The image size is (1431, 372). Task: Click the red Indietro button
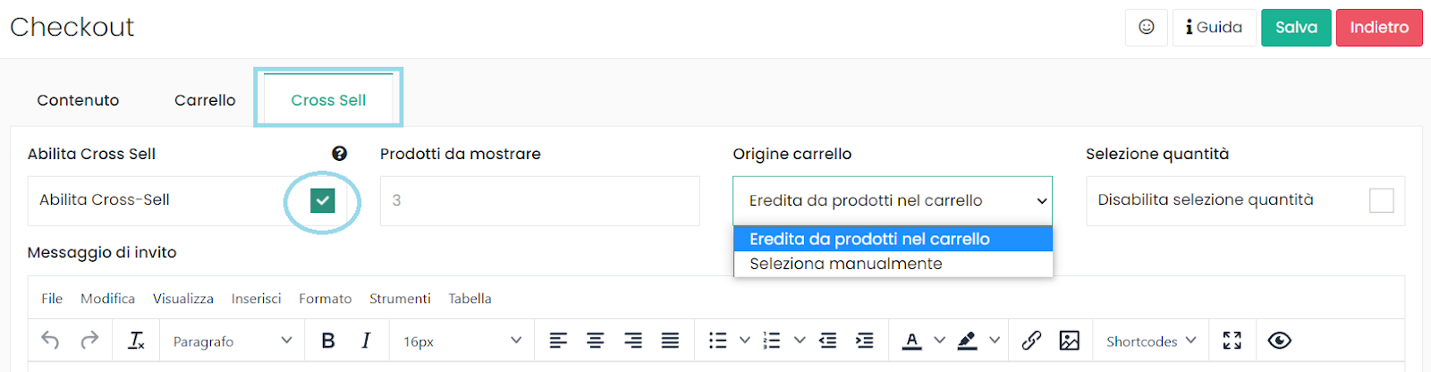pos(1379,28)
